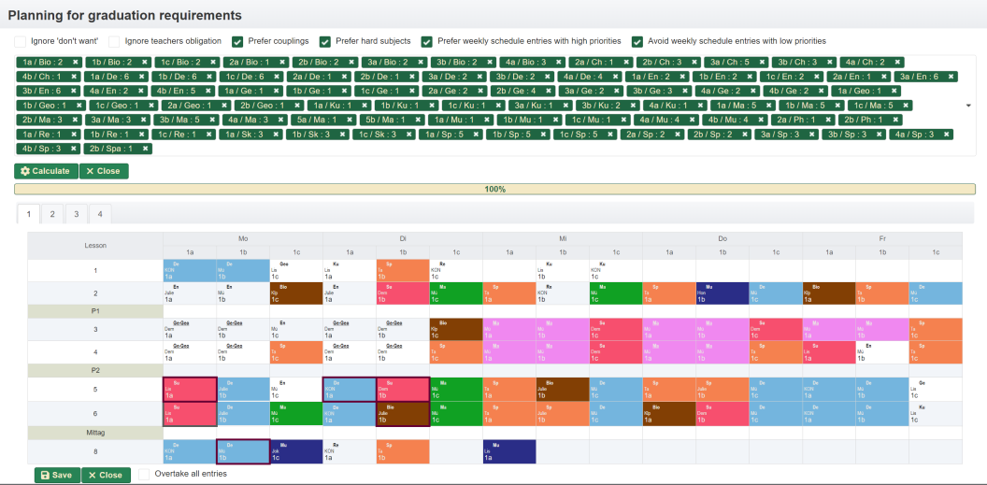This screenshot has width=987, height=485.
Task: Switch to result tab 2
Action: click(51, 214)
